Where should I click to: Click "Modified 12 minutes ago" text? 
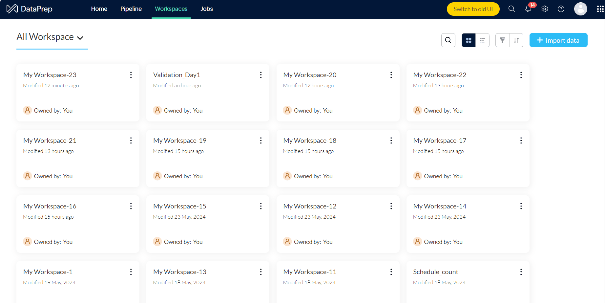51,86
